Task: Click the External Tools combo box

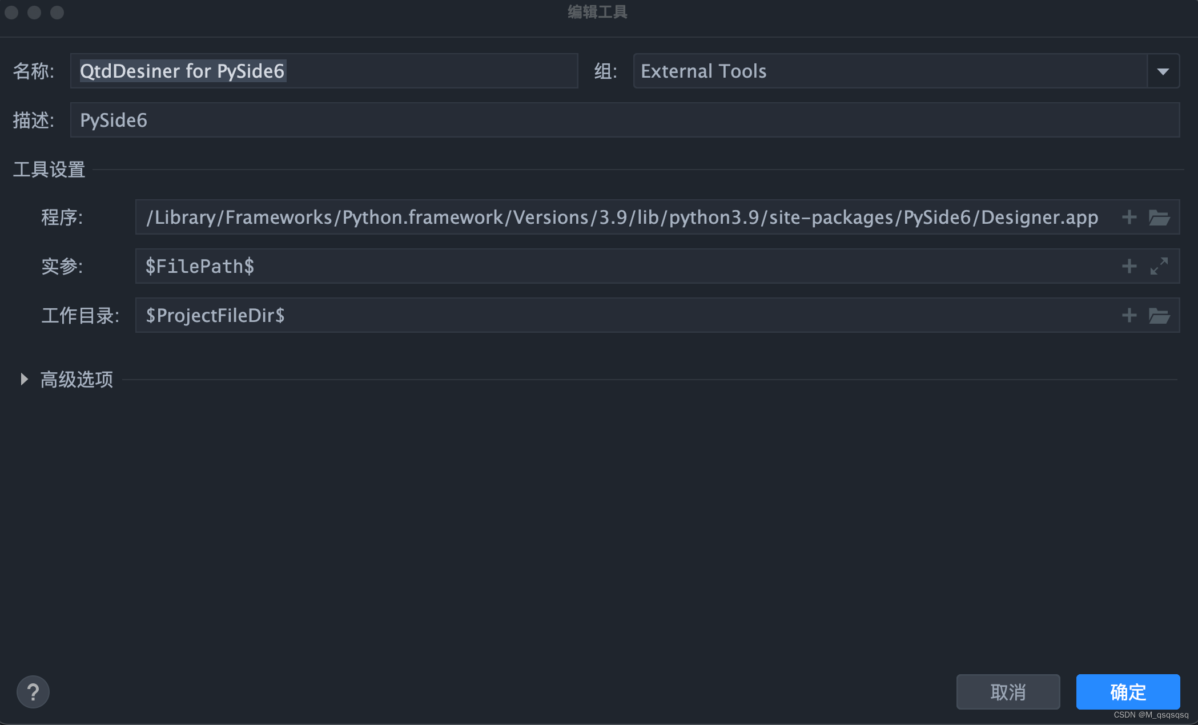Action: (890, 71)
